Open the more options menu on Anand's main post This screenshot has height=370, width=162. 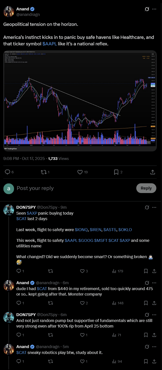pyautogui.click(x=154, y=9)
